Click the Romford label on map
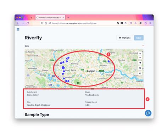Screen dimensions: 168x133 (x=122, y=60)
